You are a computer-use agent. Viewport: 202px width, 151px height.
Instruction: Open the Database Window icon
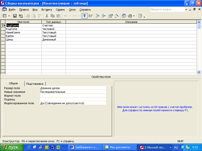click(124, 16)
